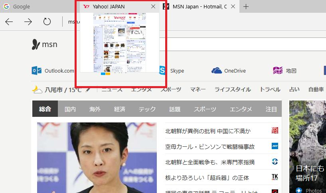Image resolution: width=326 pixels, height=193 pixels.
Task: Click the Photos source icon
Action: coord(299,190)
